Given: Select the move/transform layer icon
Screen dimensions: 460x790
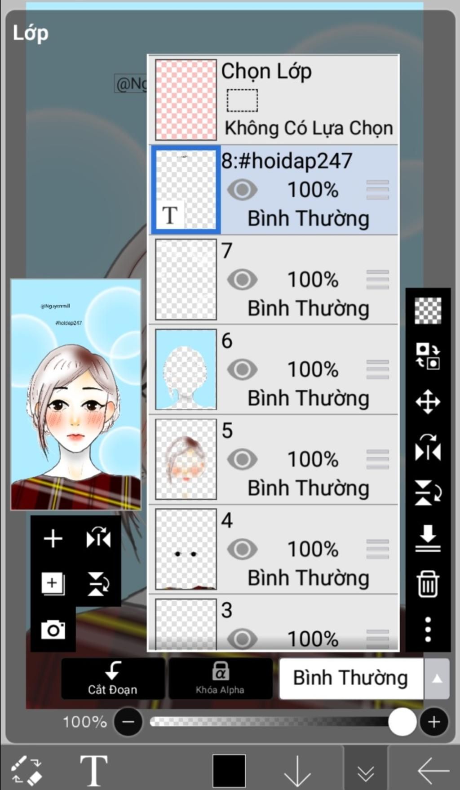Looking at the screenshot, I should [x=428, y=401].
